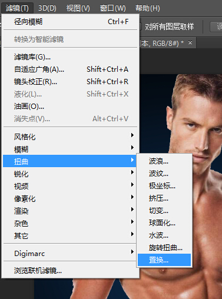Choose 波浪... distort filter
The height and width of the screenshot is (299, 222).
164,161
